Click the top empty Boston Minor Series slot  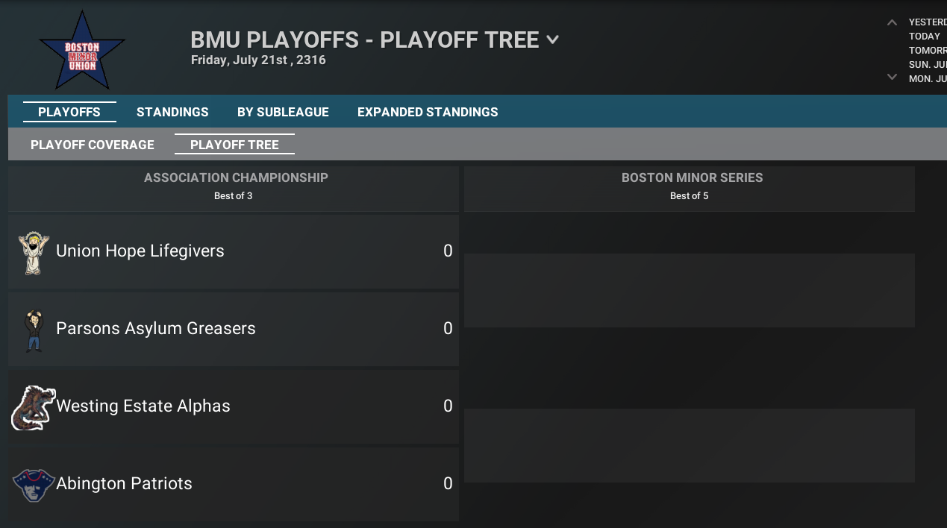point(689,290)
